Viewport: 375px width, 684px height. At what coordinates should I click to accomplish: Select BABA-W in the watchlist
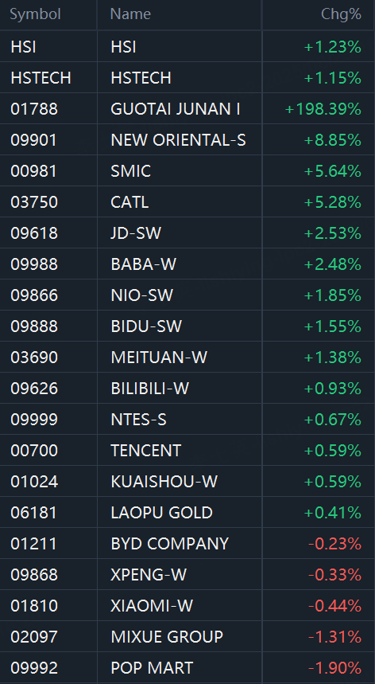[187, 264]
